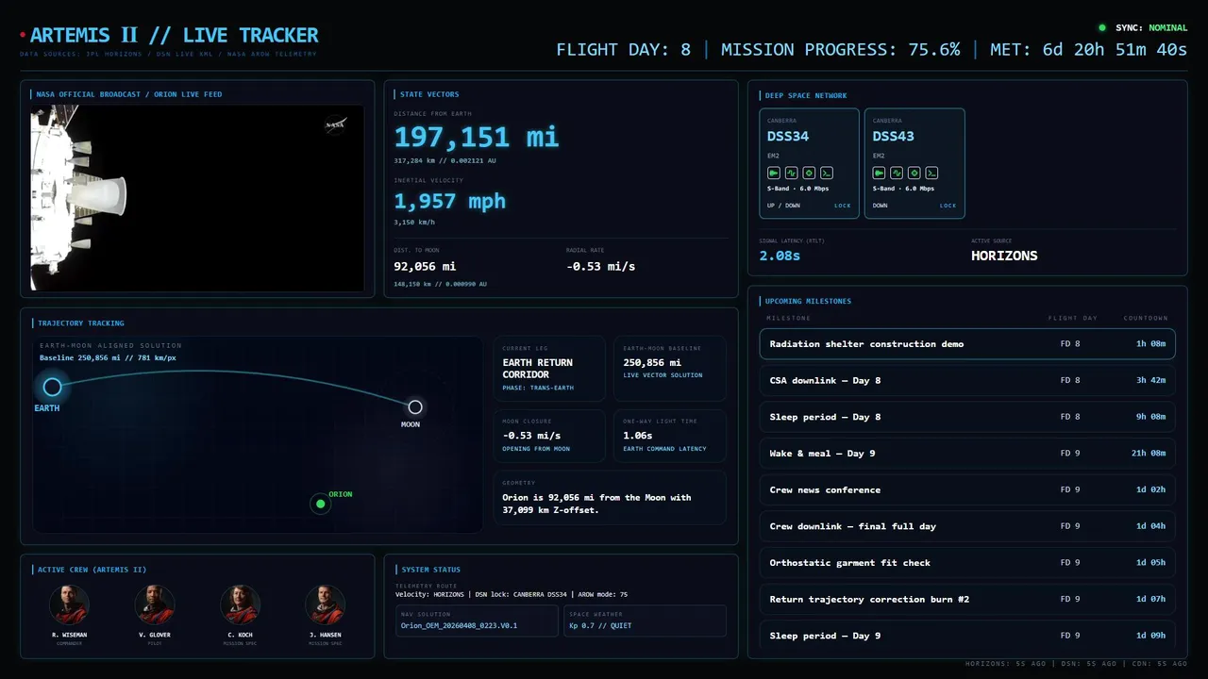Click the DSS43 signal waveform icon
The width and height of the screenshot is (1208, 679).
click(897, 174)
